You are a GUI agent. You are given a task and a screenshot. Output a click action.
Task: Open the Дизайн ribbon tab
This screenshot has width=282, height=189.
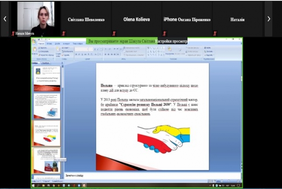tap(57, 44)
